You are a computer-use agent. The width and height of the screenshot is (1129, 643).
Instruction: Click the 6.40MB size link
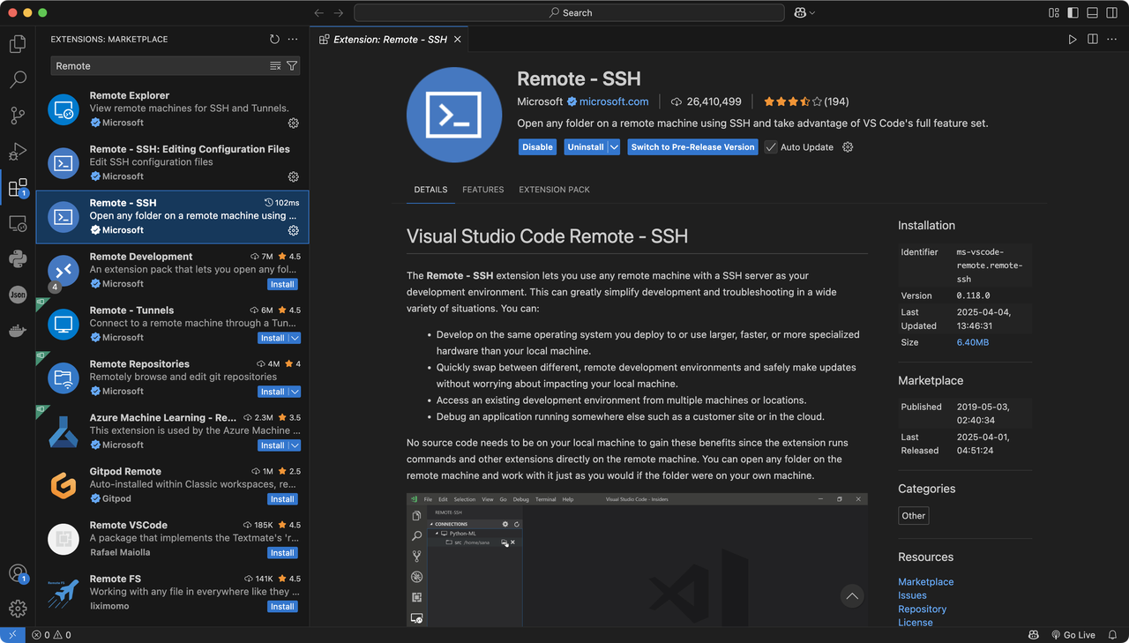pyautogui.click(x=973, y=342)
